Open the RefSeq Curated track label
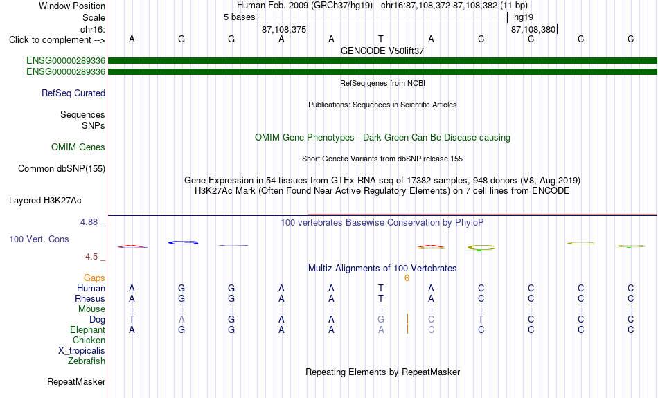The height and width of the screenshot is (398, 658). coord(73,93)
